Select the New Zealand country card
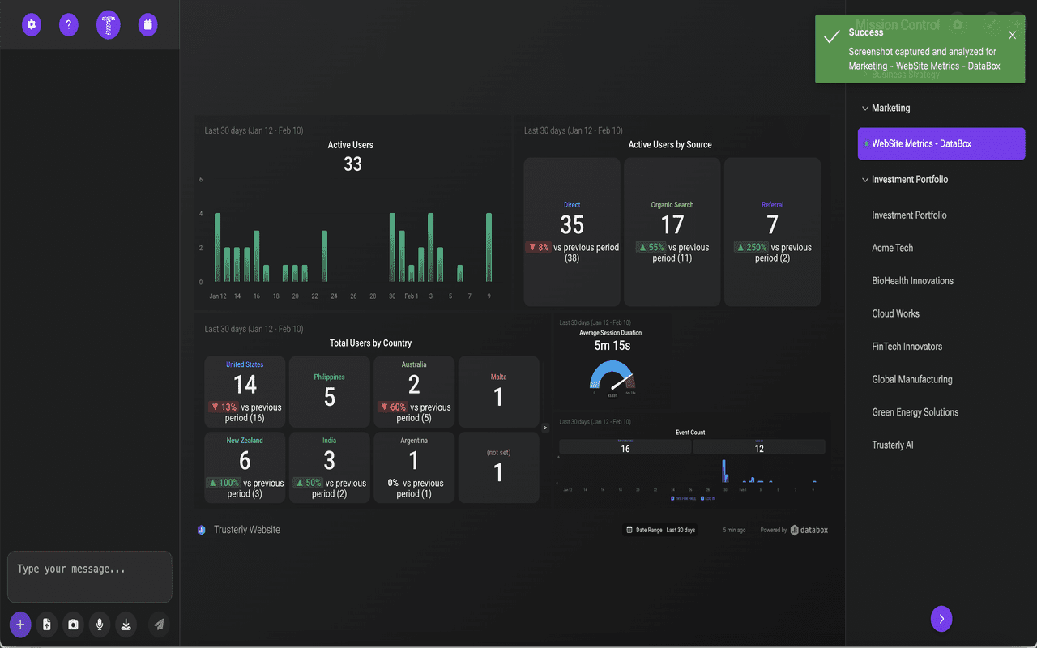Screen dimensions: 1037x648 (245, 467)
